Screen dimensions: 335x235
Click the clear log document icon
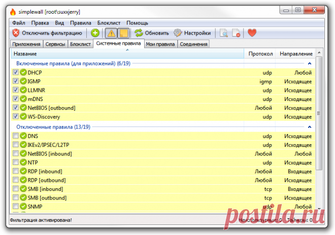point(236,33)
